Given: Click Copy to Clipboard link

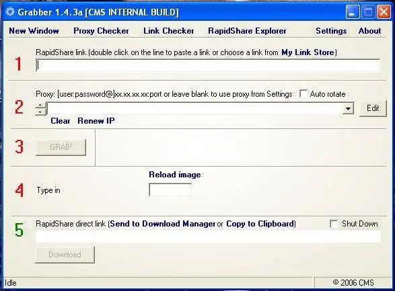Looking at the screenshot, I should (x=260, y=224).
